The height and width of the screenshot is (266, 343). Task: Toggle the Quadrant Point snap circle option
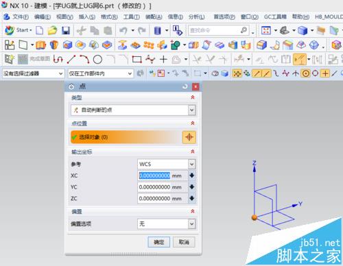point(316,73)
